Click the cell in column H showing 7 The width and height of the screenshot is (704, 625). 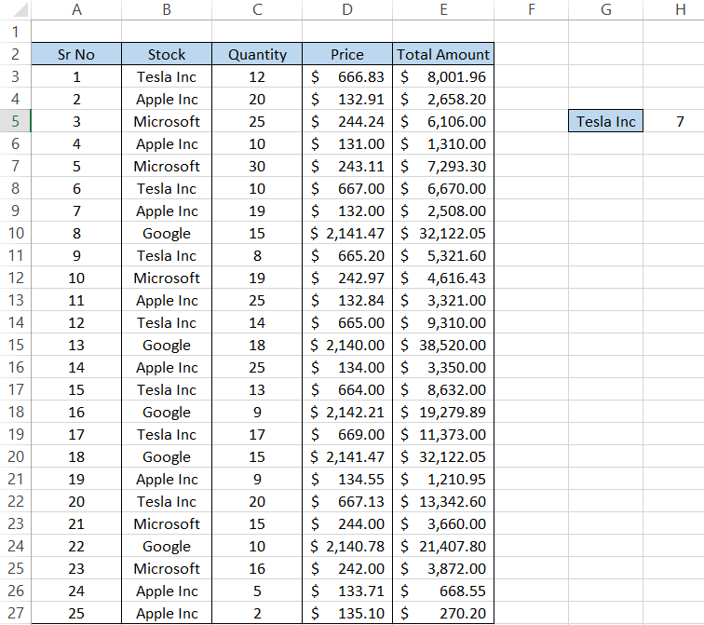[680, 121]
